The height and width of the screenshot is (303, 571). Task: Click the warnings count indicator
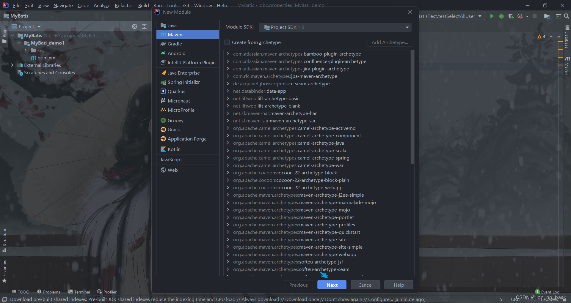542,37
